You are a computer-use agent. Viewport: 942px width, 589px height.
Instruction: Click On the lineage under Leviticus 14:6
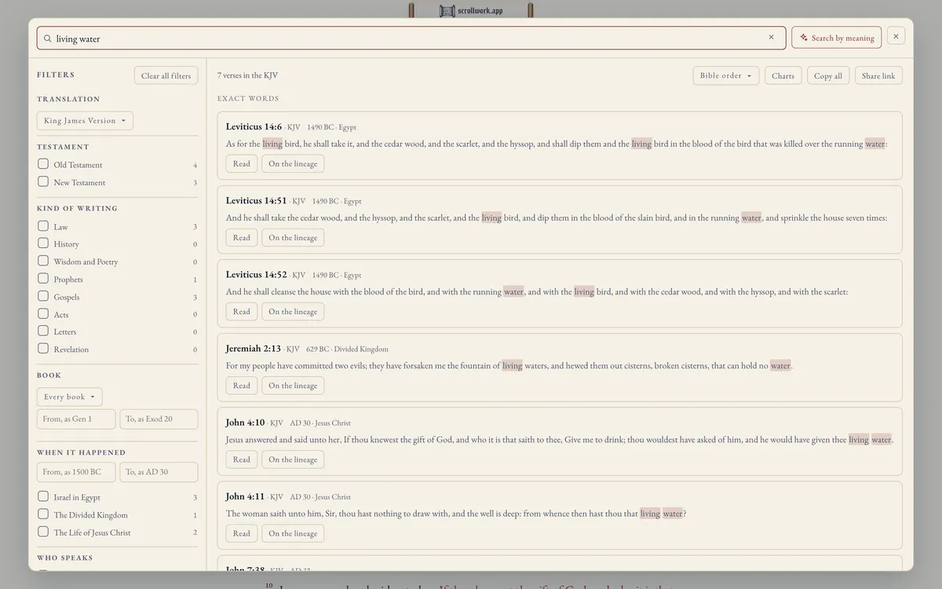point(293,163)
